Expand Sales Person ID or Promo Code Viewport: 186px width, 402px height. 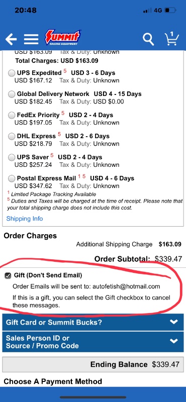pyautogui.click(x=93, y=342)
